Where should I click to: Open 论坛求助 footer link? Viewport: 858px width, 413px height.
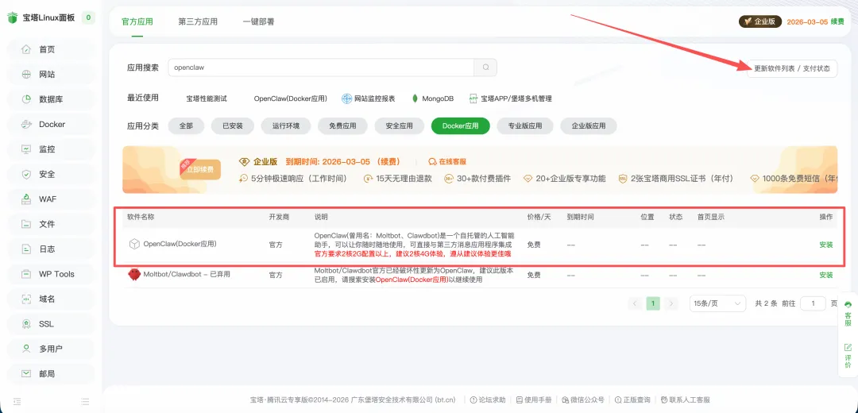click(x=488, y=399)
